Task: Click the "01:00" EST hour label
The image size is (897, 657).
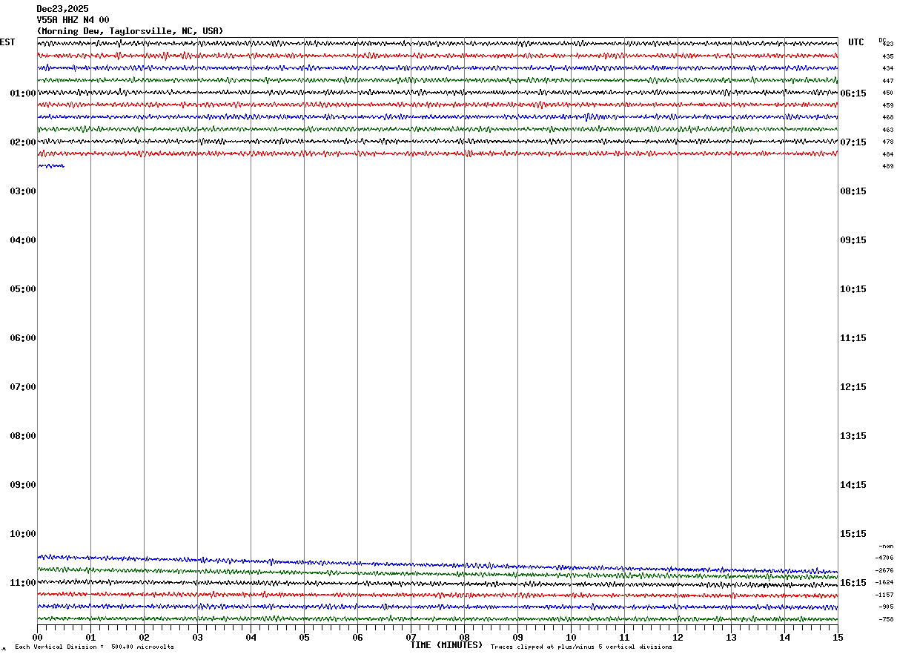Action: pyautogui.click(x=23, y=93)
